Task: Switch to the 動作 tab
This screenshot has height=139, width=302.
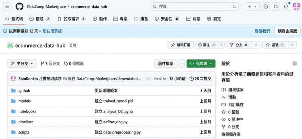Action: tap(100, 19)
